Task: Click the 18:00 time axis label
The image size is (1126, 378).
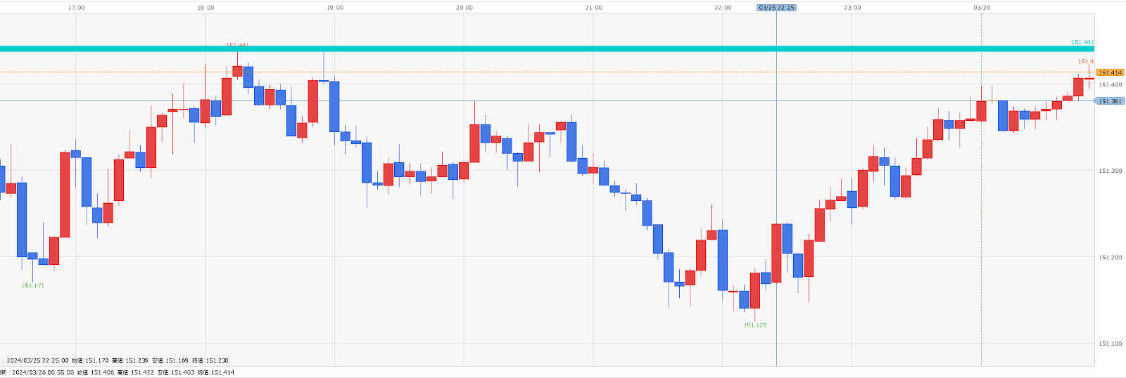Action: (205, 8)
